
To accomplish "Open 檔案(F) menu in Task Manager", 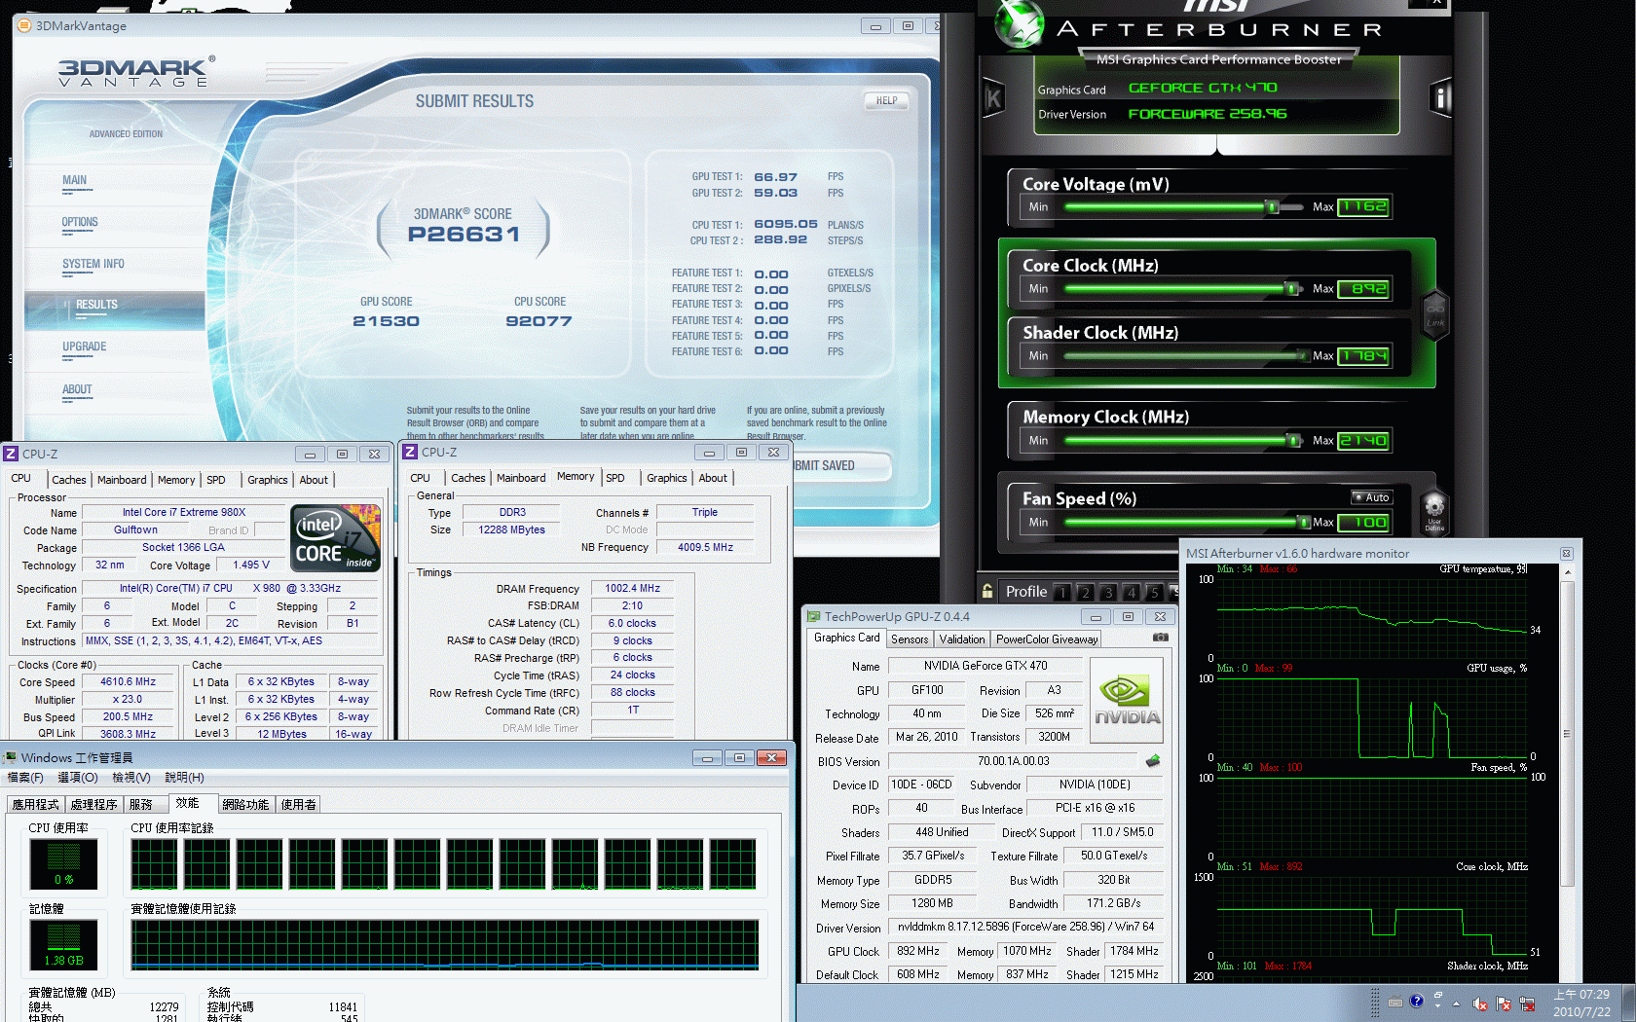I will 25,778.
